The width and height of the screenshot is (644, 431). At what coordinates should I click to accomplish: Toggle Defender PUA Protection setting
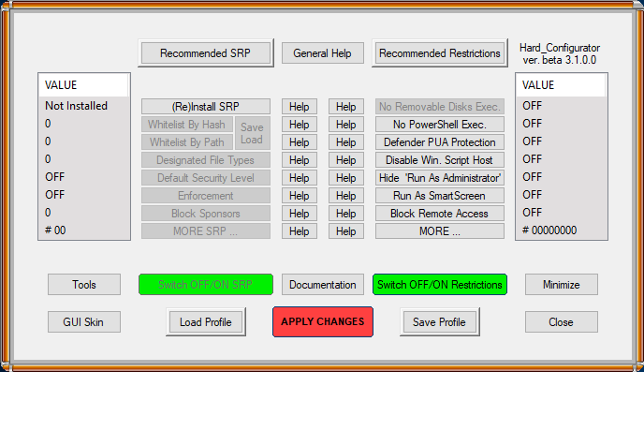439,142
